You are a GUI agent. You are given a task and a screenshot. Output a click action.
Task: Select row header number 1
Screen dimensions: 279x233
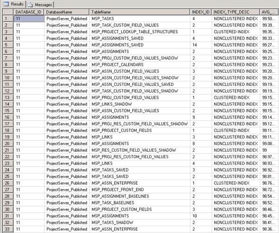8,18
